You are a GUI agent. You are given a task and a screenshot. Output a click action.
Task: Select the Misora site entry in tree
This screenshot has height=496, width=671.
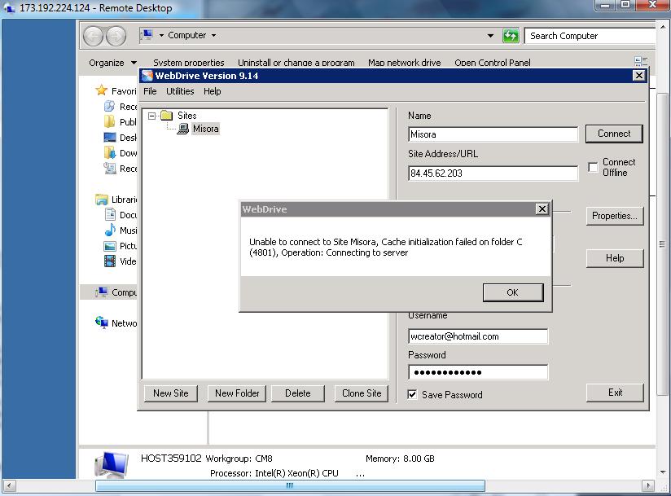[x=206, y=129]
